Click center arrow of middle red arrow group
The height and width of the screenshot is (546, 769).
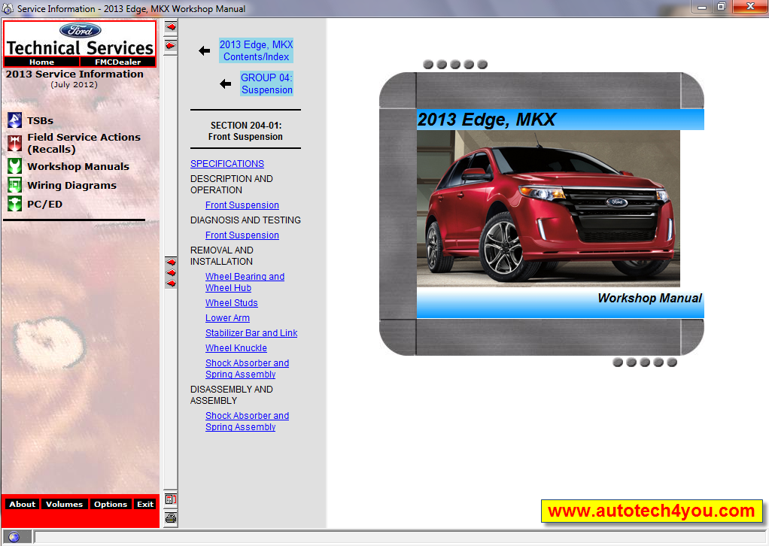[171, 272]
